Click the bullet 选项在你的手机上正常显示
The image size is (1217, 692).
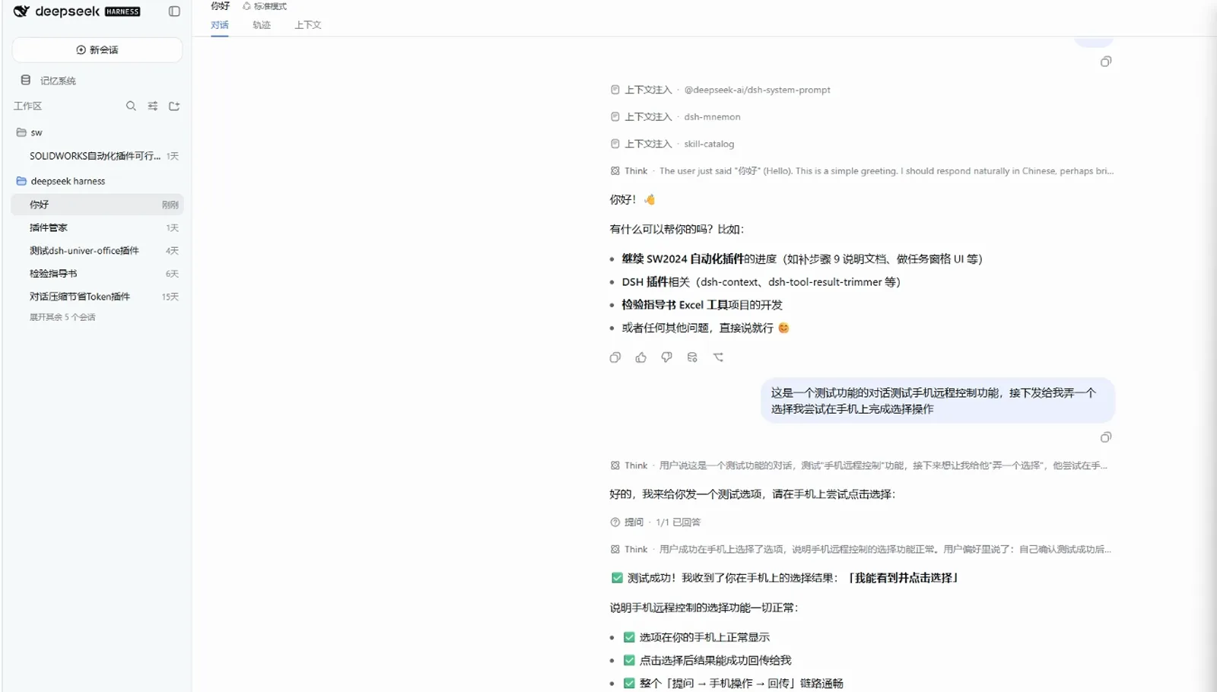pos(697,637)
